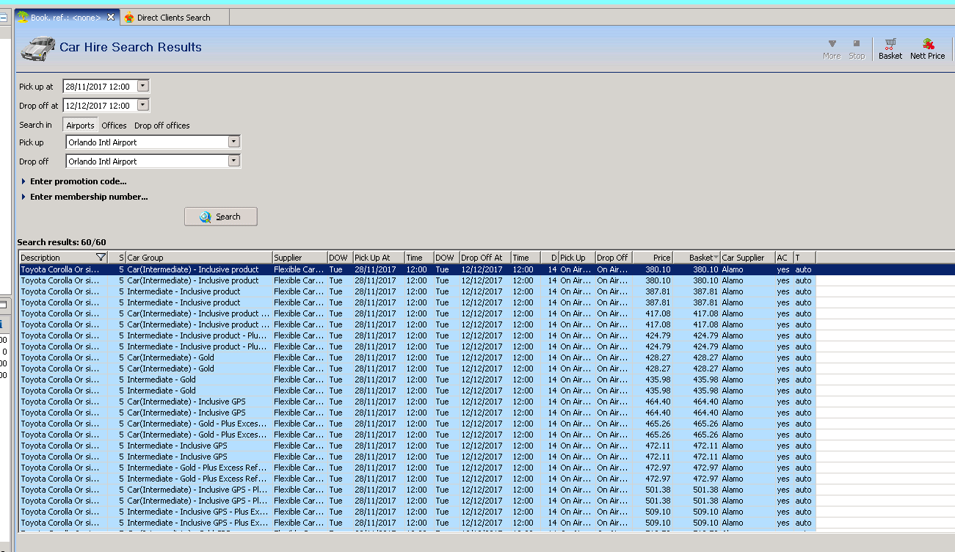
Task: Sort by the Supplier column header
Action: pos(299,258)
